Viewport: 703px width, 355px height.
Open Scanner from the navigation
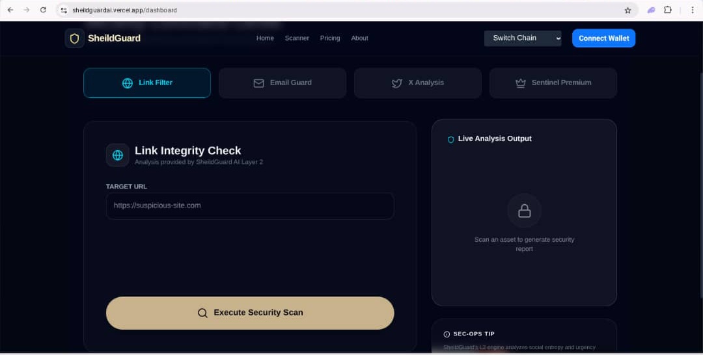pos(297,38)
